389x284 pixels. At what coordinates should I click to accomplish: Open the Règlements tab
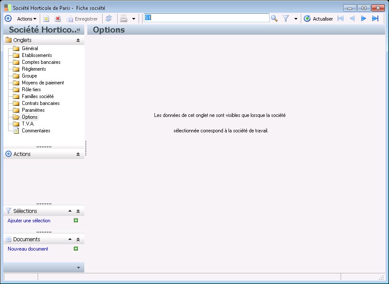34,69
